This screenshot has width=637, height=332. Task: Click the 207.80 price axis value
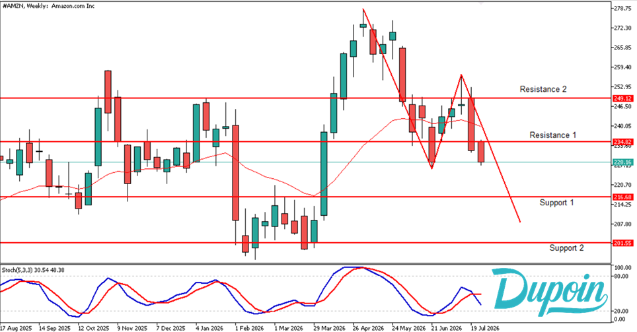click(x=622, y=224)
